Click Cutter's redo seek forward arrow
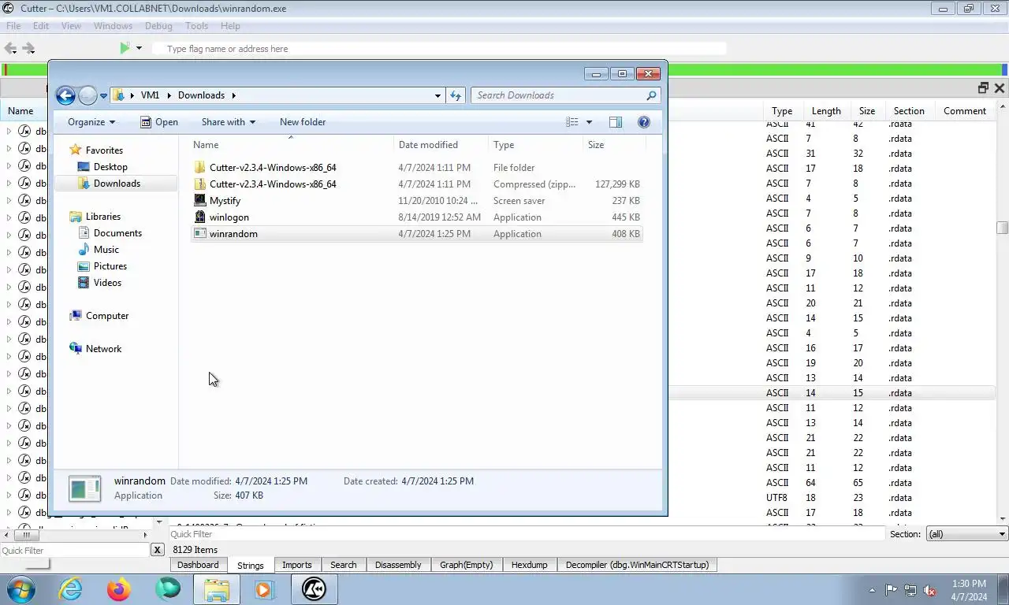Screen dimensions: 1009x605 coord(28,48)
